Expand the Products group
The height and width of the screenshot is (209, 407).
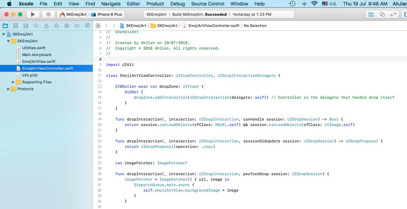(x=9, y=89)
